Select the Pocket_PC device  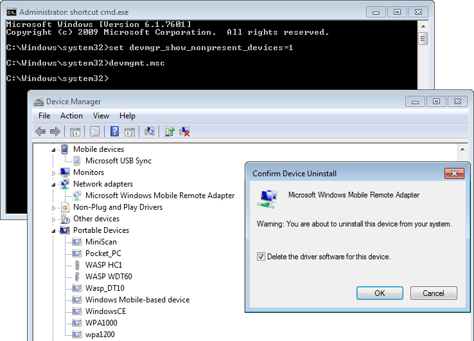tap(103, 253)
